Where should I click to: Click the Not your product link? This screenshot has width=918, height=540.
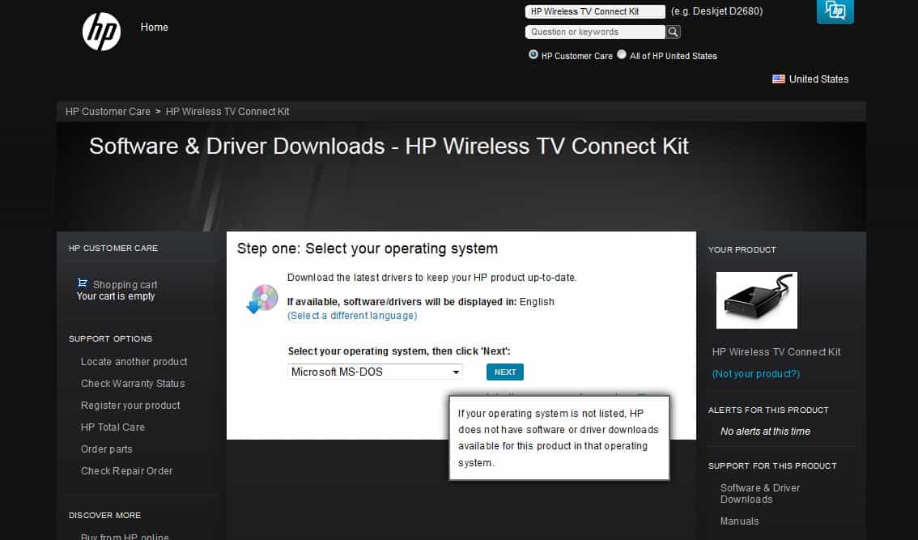point(755,374)
